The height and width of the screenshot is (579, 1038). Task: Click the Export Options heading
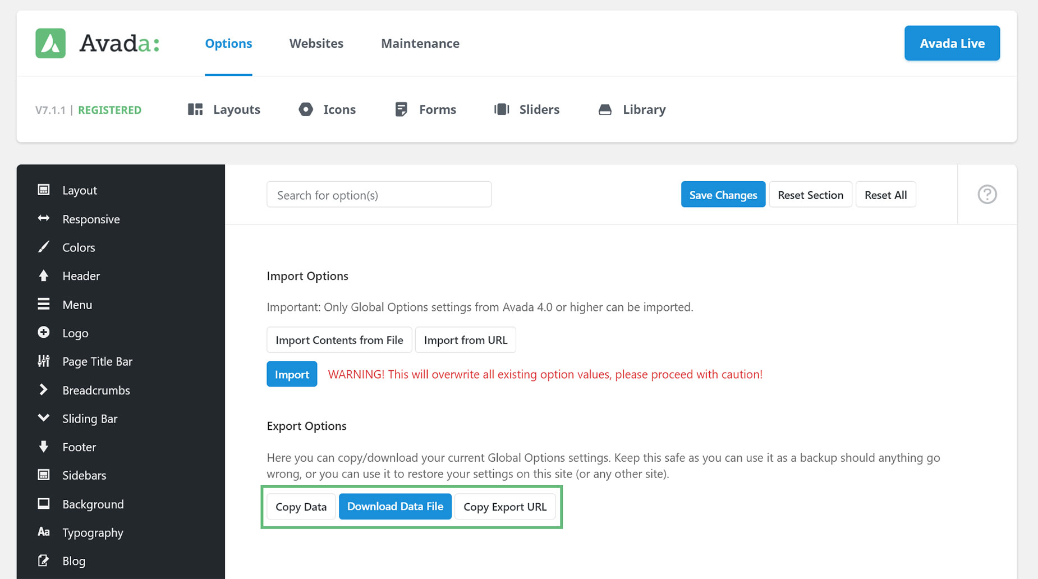(x=306, y=426)
